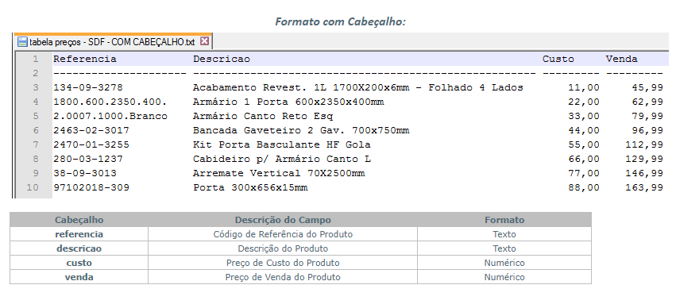Click the Referencia header text in line 1

[x=84, y=59]
